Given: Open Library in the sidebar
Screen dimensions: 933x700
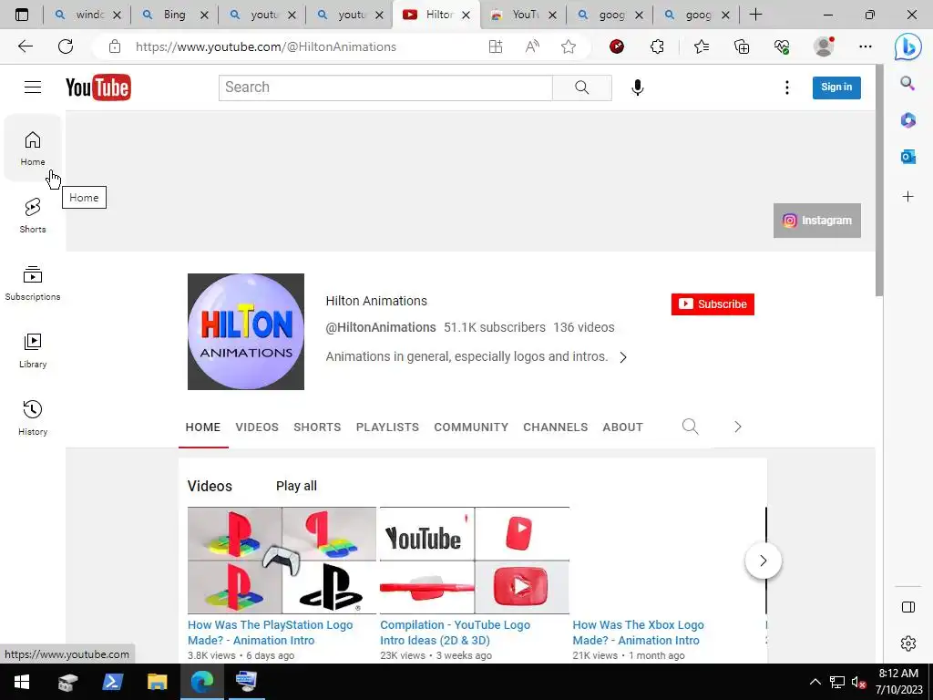Looking at the screenshot, I should 33,351.
